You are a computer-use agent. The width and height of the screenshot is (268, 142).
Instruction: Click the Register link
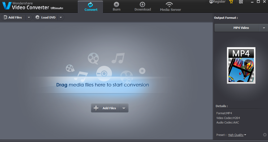click(217, 2)
